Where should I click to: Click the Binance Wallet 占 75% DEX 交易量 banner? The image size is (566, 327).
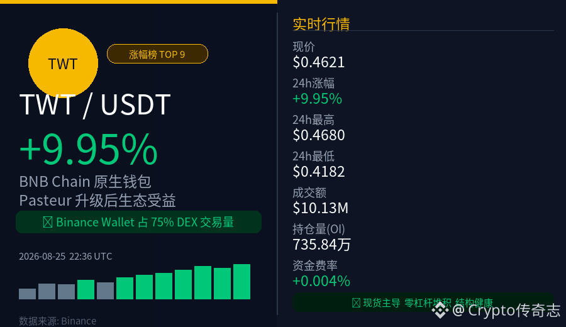[138, 222]
